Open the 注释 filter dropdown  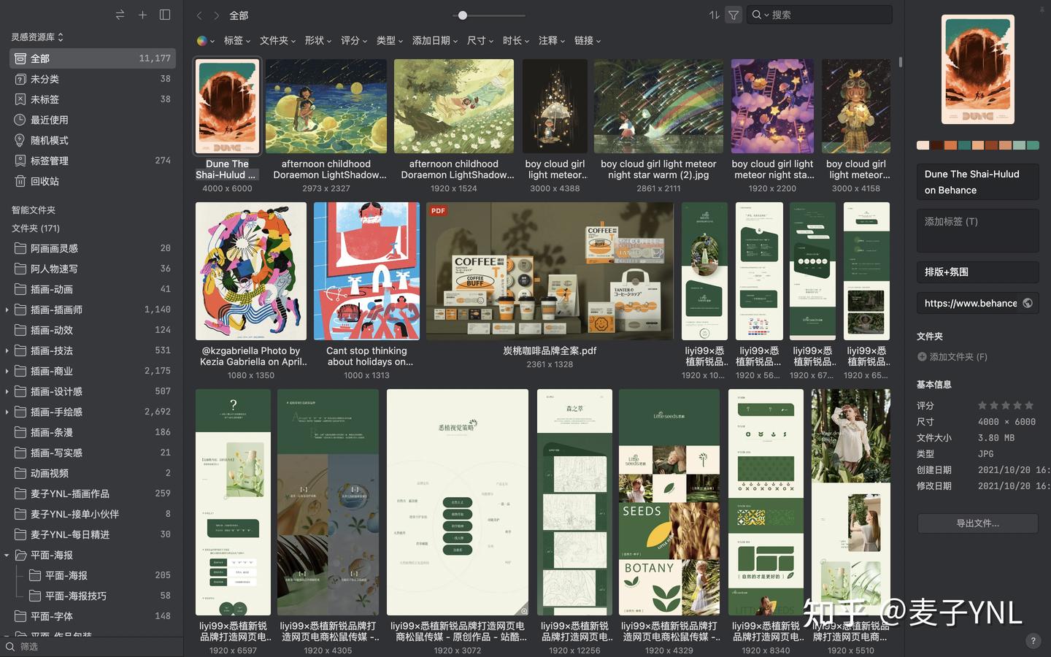pos(552,41)
